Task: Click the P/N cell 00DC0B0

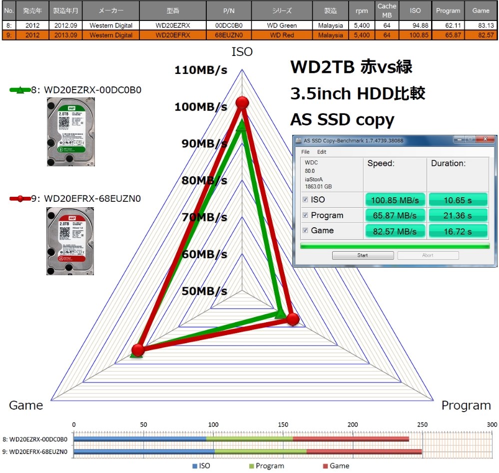Action: click(x=229, y=25)
